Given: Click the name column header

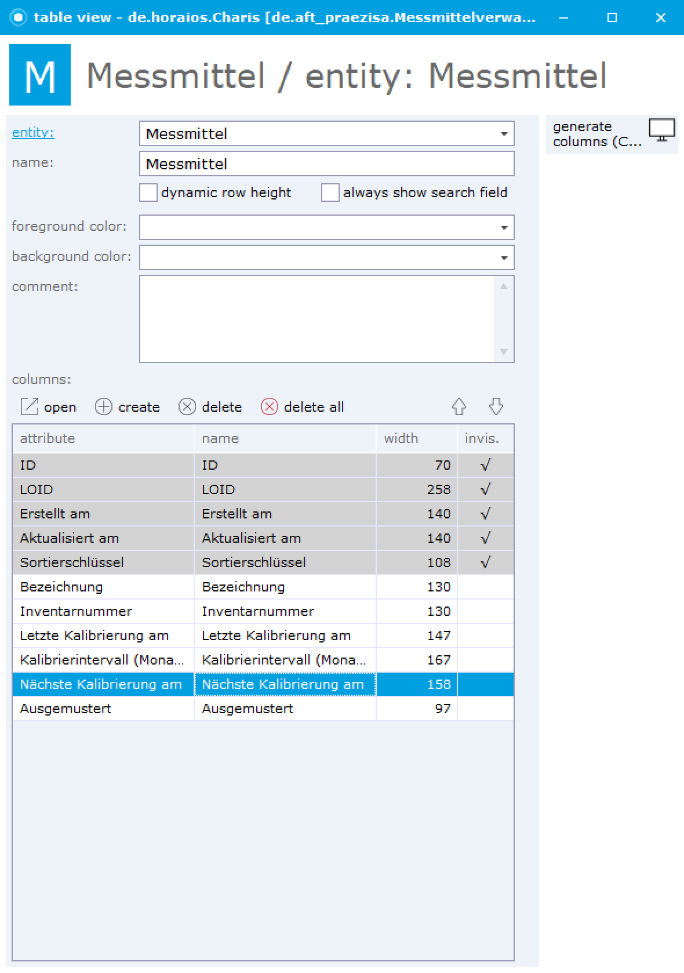Looking at the screenshot, I should pyautogui.click(x=285, y=438).
